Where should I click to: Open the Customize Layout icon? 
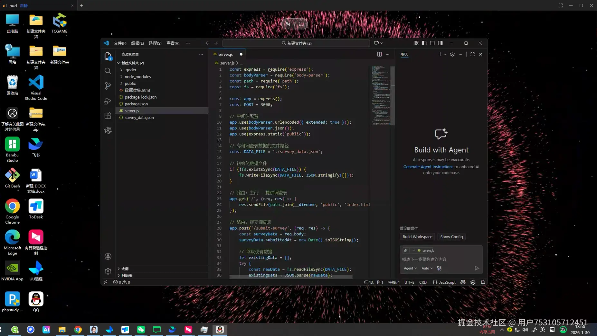[416, 43]
